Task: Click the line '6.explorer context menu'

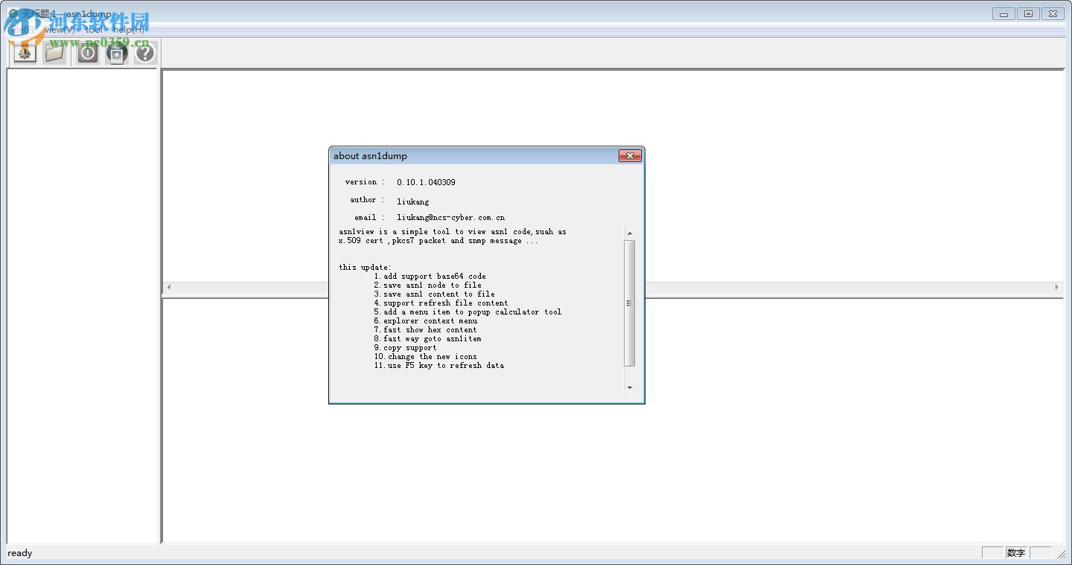Action: pyautogui.click(x=425, y=321)
